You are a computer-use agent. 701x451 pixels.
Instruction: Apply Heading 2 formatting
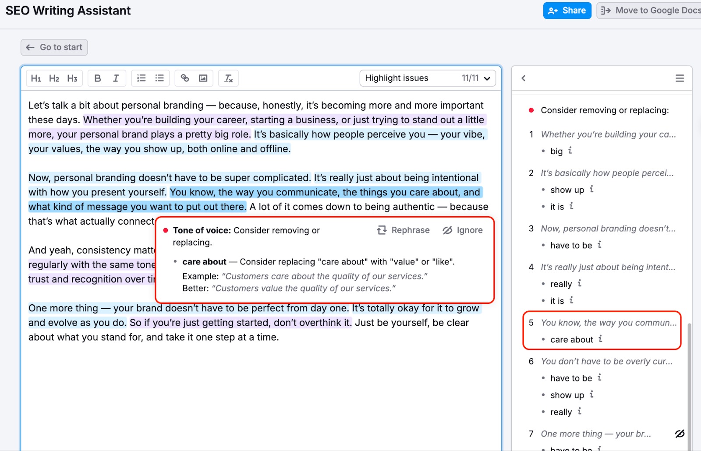click(54, 78)
